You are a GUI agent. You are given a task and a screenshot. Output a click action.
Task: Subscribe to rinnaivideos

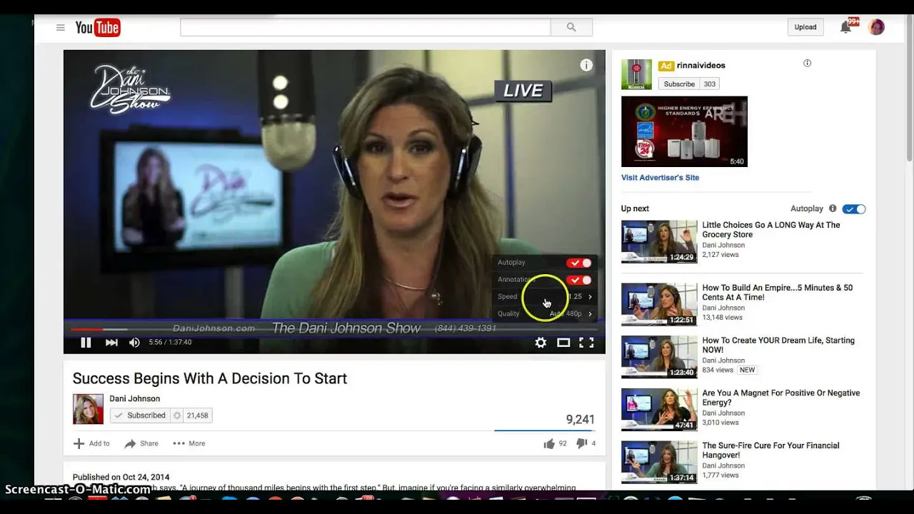pyautogui.click(x=679, y=84)
